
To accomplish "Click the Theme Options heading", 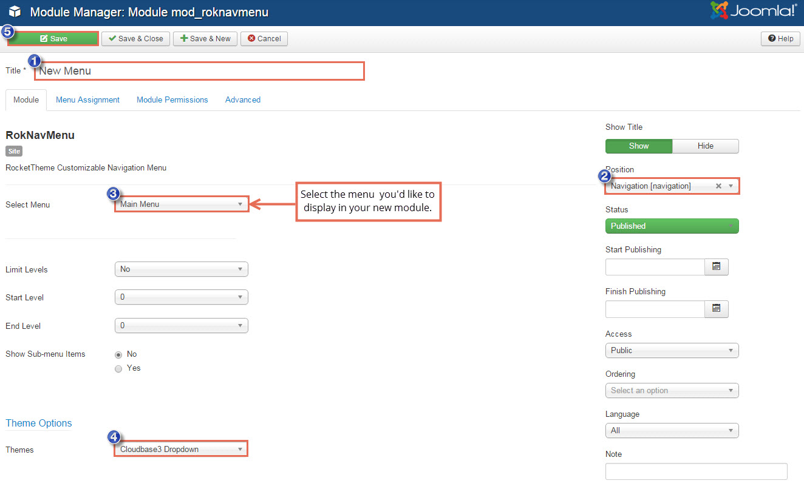I will pos(39,424).
